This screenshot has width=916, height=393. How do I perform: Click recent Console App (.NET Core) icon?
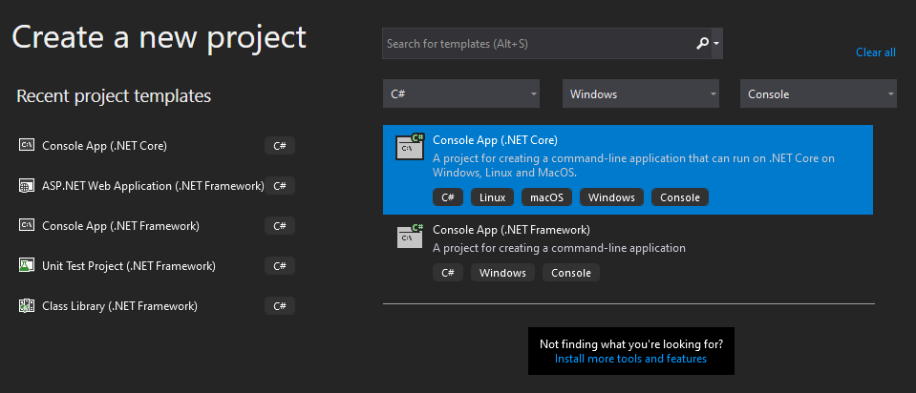[27, 145]
